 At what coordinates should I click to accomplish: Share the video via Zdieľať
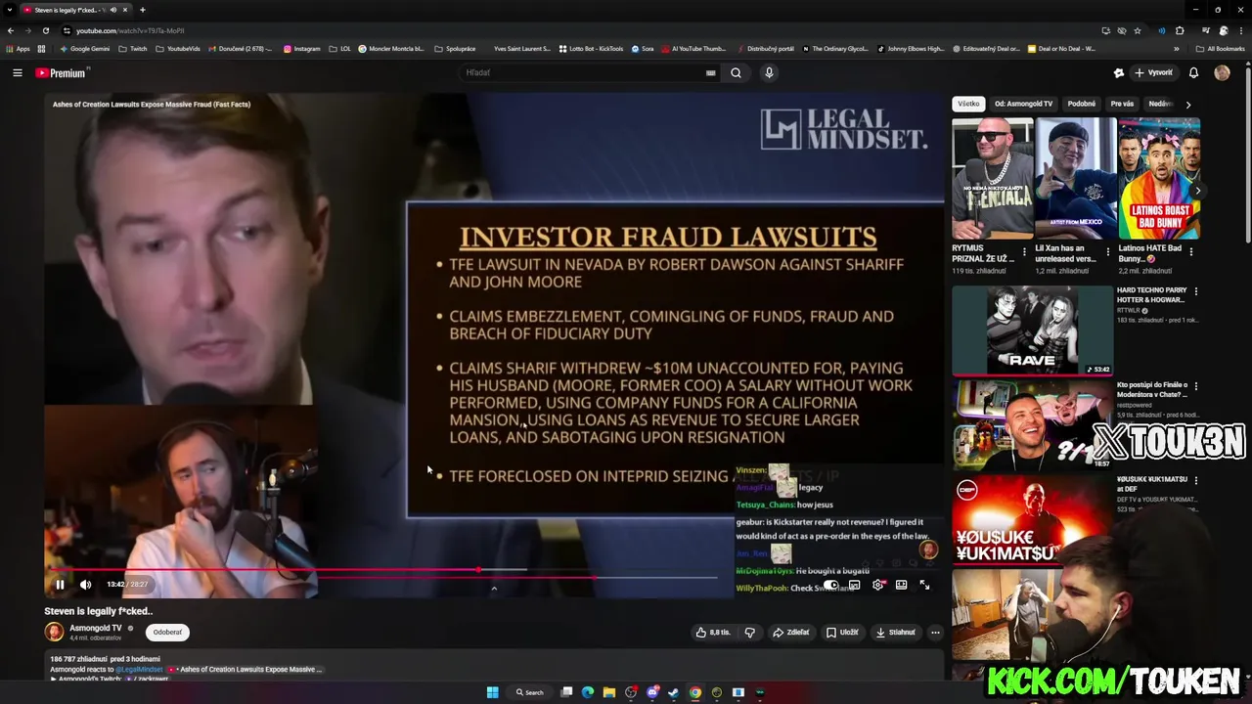791,633
